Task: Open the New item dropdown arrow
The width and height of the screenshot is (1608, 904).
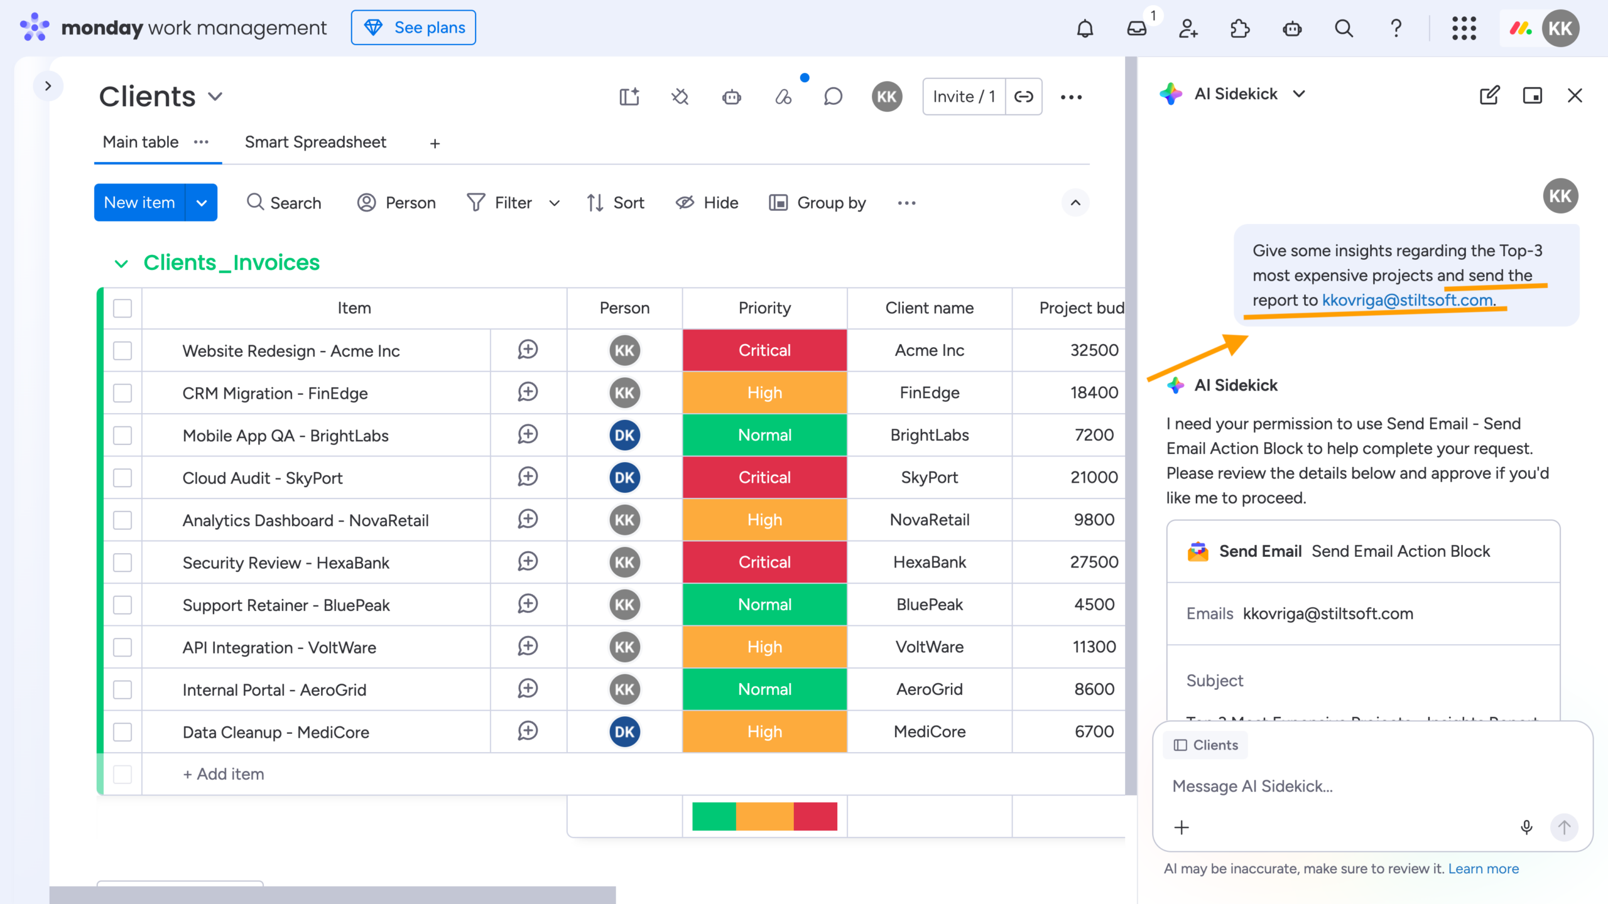Action: point(202,202)
